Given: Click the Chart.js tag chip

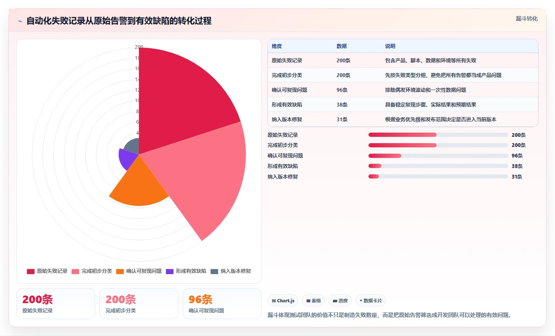Looking at the screenshot, I should click(x=283, y=301).
